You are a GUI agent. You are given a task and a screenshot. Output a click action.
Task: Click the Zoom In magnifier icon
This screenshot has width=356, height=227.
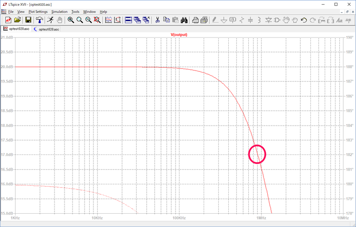click(71, 20)
